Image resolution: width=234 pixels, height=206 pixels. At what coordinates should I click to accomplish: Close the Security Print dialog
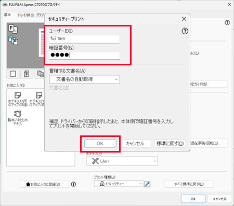coord(184,19)
